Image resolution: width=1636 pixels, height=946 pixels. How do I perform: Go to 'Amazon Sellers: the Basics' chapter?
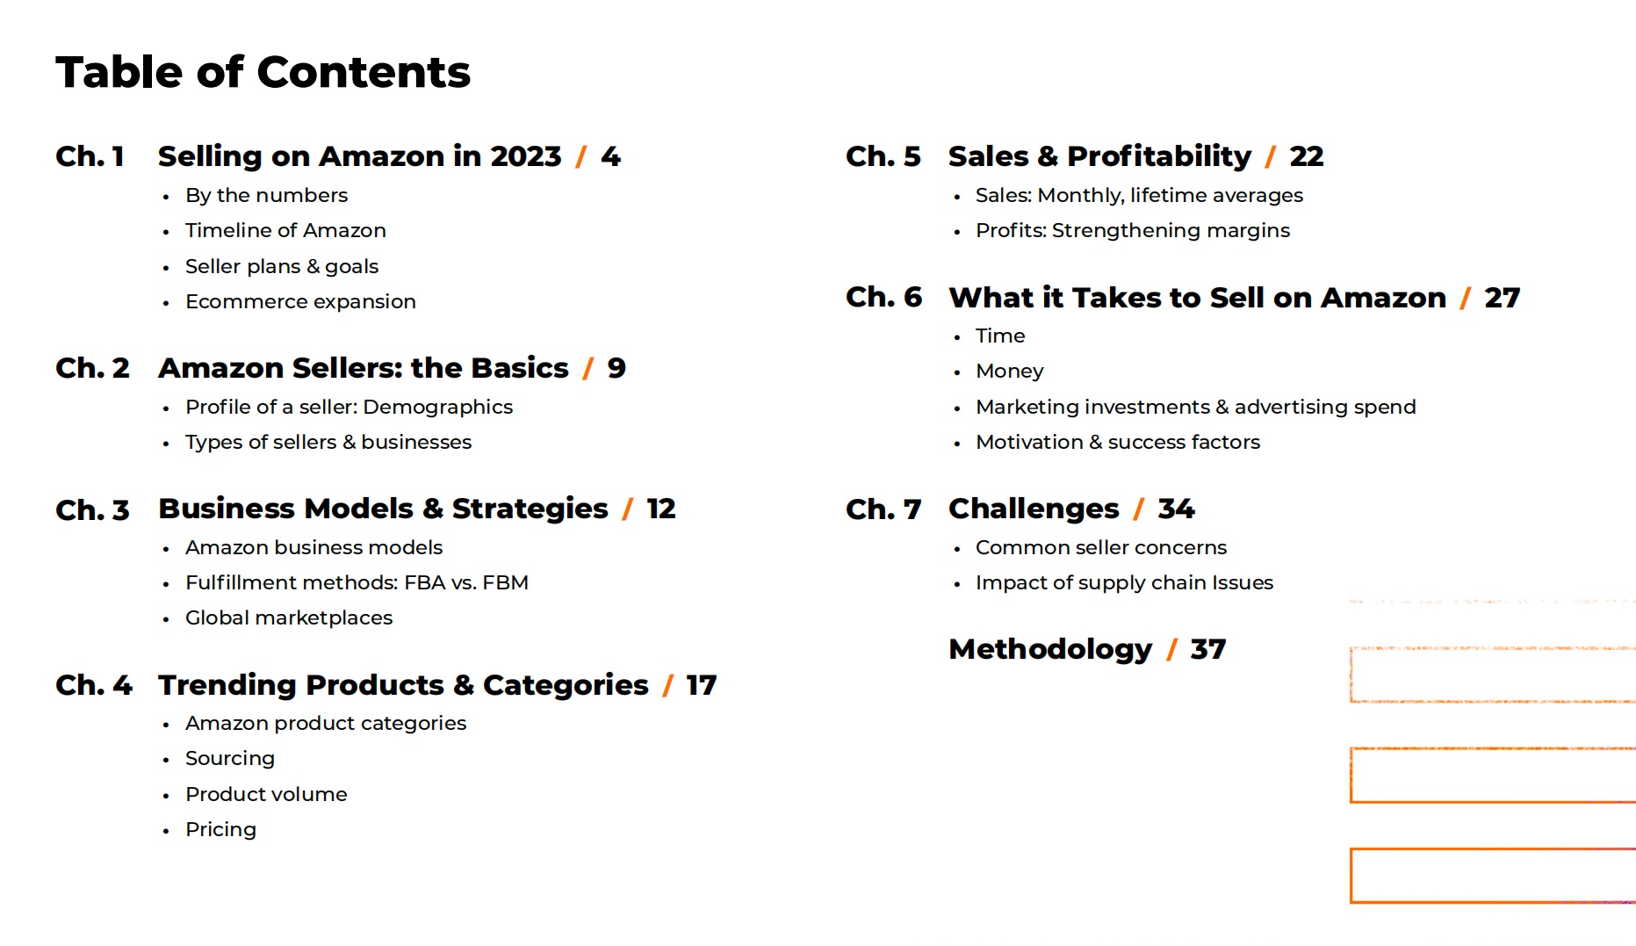[363, 368]
